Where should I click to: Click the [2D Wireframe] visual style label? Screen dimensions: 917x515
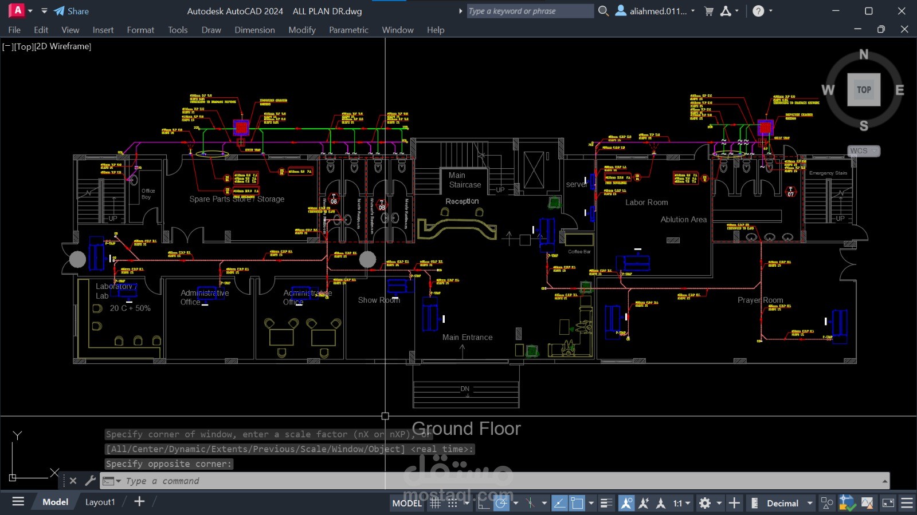click(x=63, y=46)
